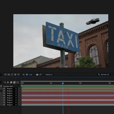This screenshot has width=114, height=114.
Task: Open the Ninguno dropdown in third layer row
Action: point(12,93)
